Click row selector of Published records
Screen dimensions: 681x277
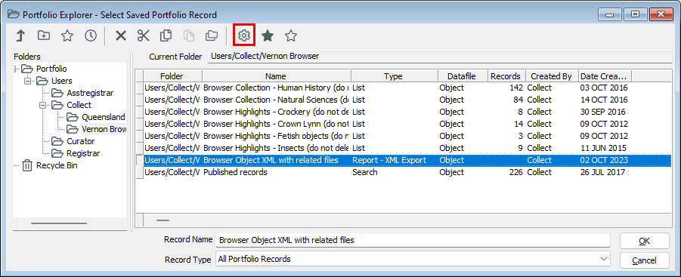pyautogui.click(x=139, y=173)
